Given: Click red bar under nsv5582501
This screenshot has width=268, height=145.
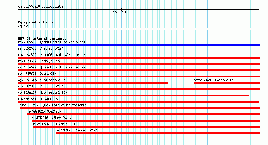Looking at the screenshot, I should [226, 83].
